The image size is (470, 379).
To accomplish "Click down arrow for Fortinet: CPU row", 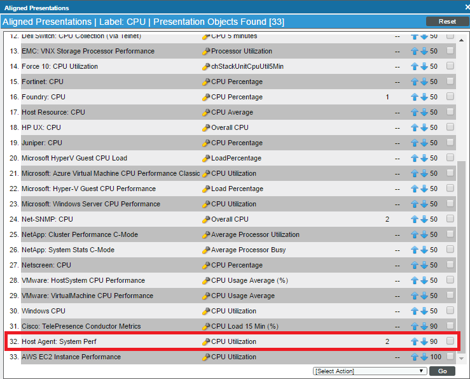I will point(424,82).
